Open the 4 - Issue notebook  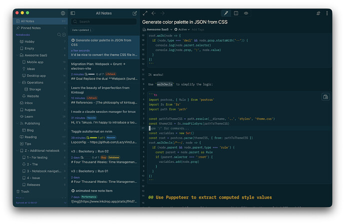click(40, 178)
